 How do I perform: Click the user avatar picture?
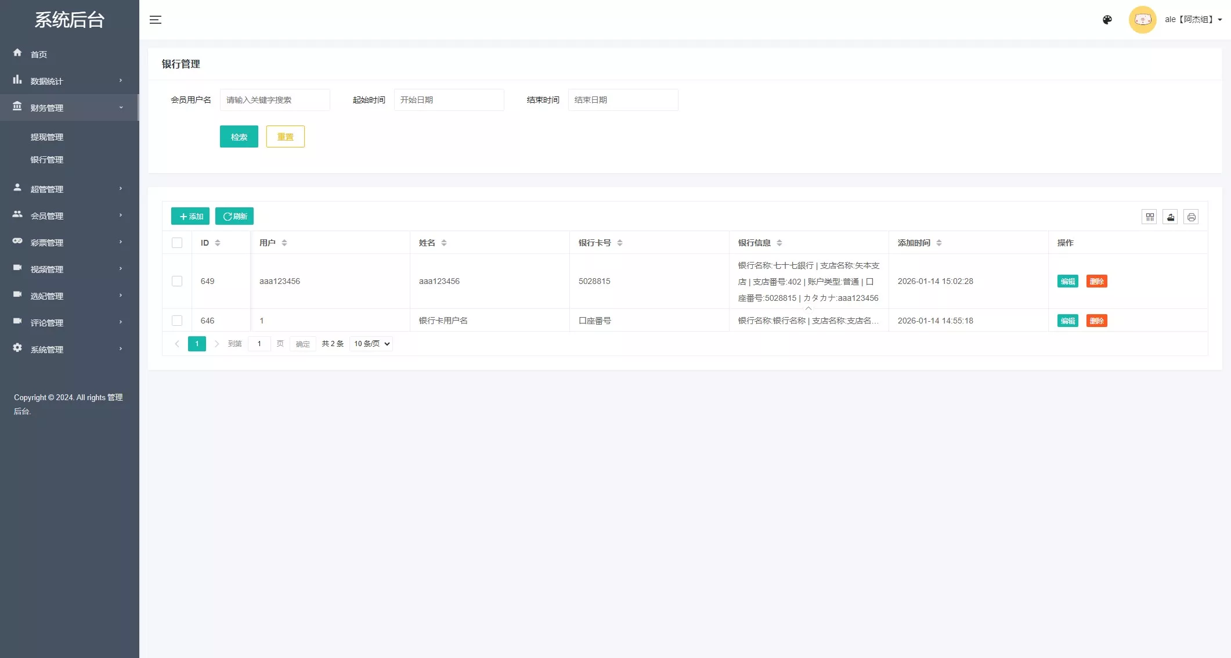tap(1142, 20)
